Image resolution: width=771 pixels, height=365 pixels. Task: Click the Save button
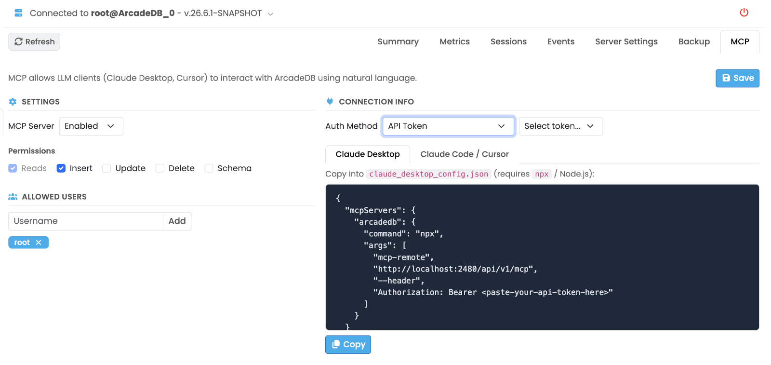737,78
